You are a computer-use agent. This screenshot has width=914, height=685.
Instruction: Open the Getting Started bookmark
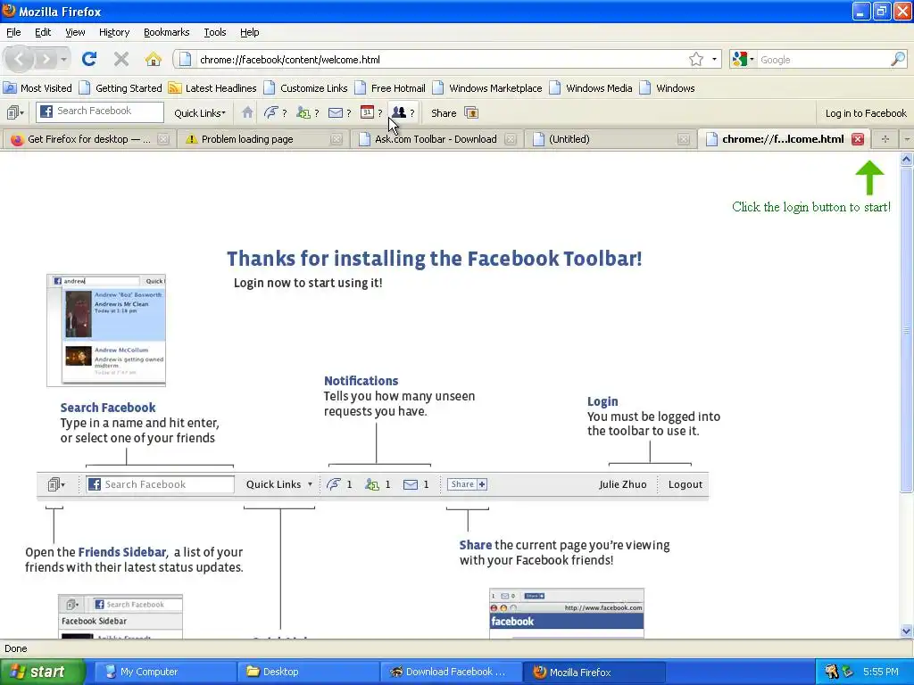(x=120, y=88)
